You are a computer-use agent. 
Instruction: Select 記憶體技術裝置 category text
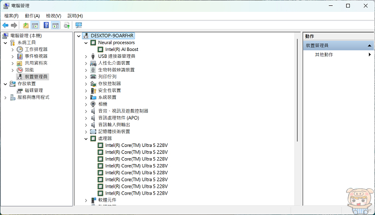(114, 132)
